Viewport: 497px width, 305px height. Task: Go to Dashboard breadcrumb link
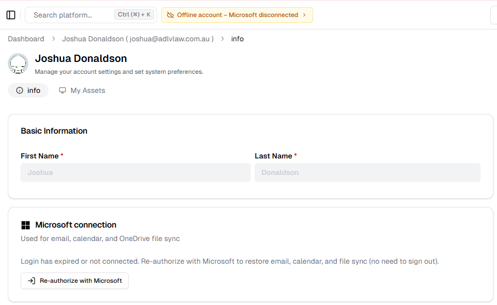pyautogui.click(x=26, y=39)
